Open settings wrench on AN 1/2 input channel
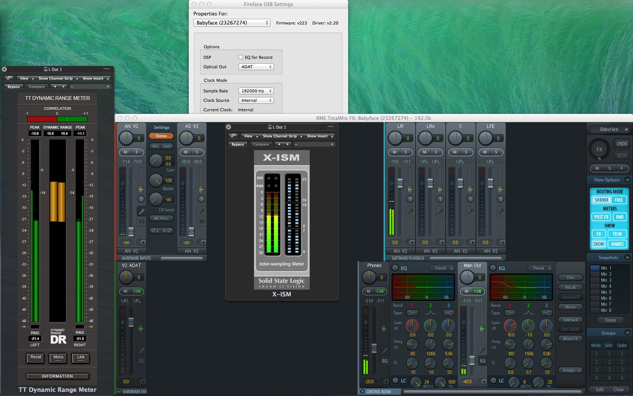 coord(141,211)
